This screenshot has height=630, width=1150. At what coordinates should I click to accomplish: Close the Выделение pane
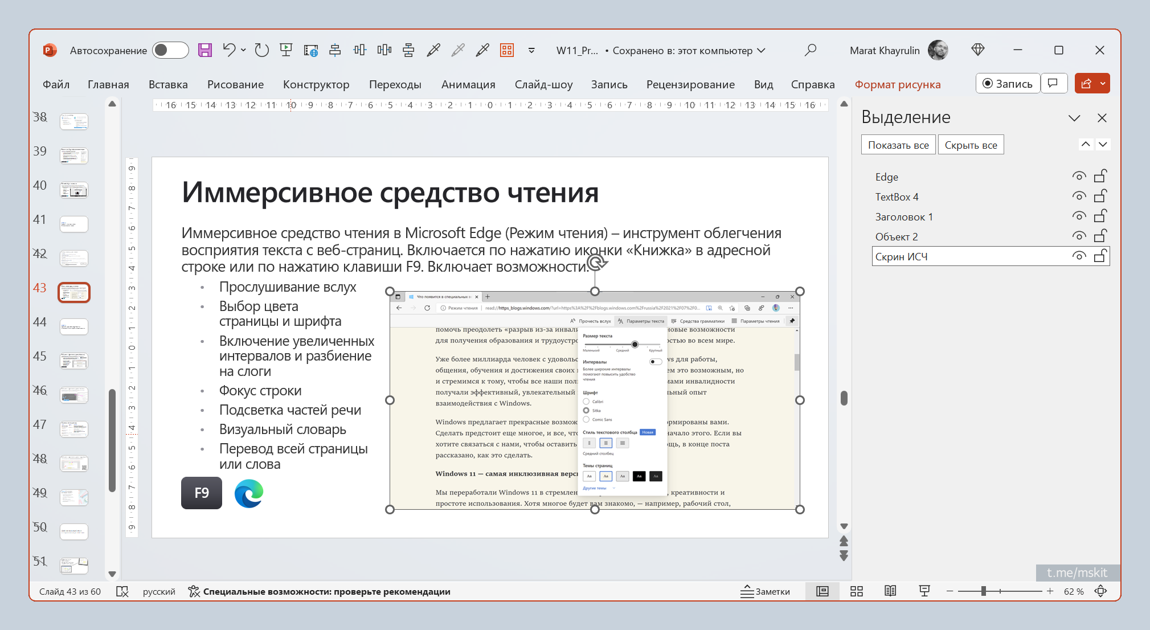tap(1102, 118)
